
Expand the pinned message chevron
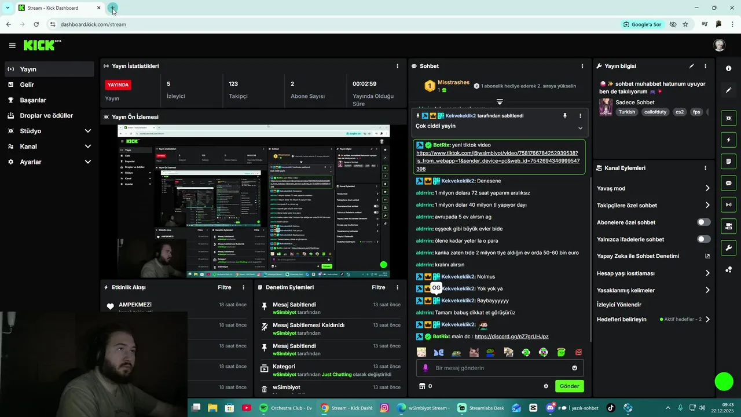[580, 128]
